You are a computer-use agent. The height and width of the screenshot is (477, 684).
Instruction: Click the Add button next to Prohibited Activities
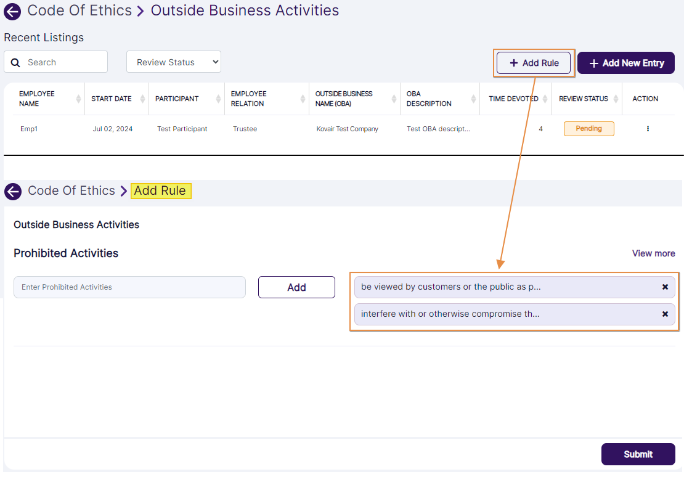click(296, 287)
